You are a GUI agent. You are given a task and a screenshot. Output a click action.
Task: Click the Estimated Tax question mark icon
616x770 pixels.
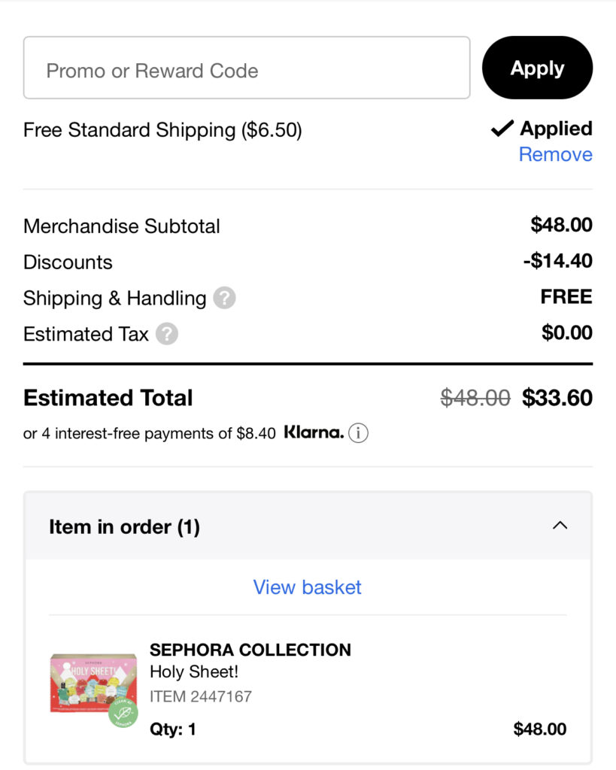click(x=167, y=334)
